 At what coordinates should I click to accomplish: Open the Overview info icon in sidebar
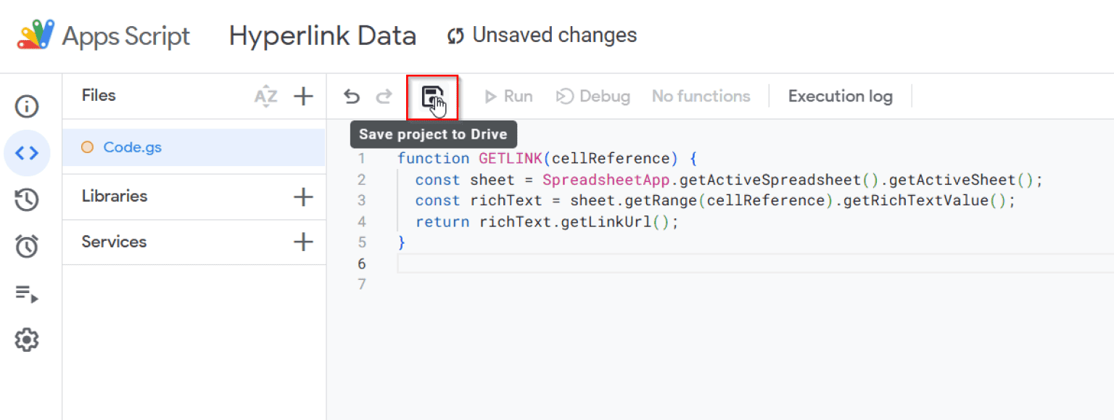click(x=27, y=107)
